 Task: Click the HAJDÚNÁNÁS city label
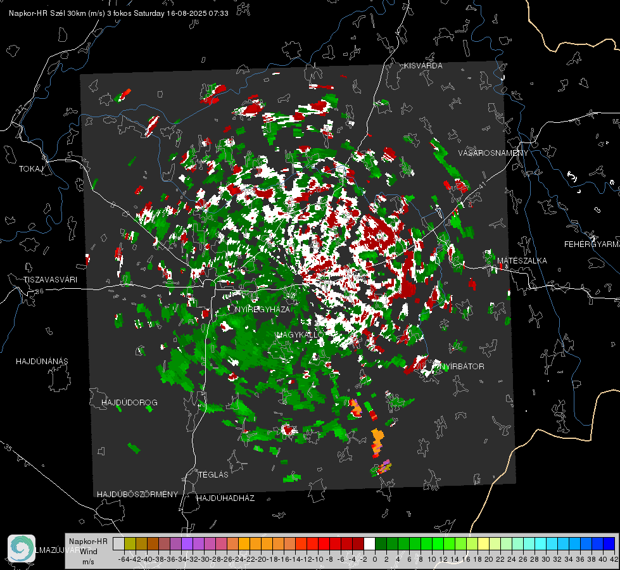42,361
